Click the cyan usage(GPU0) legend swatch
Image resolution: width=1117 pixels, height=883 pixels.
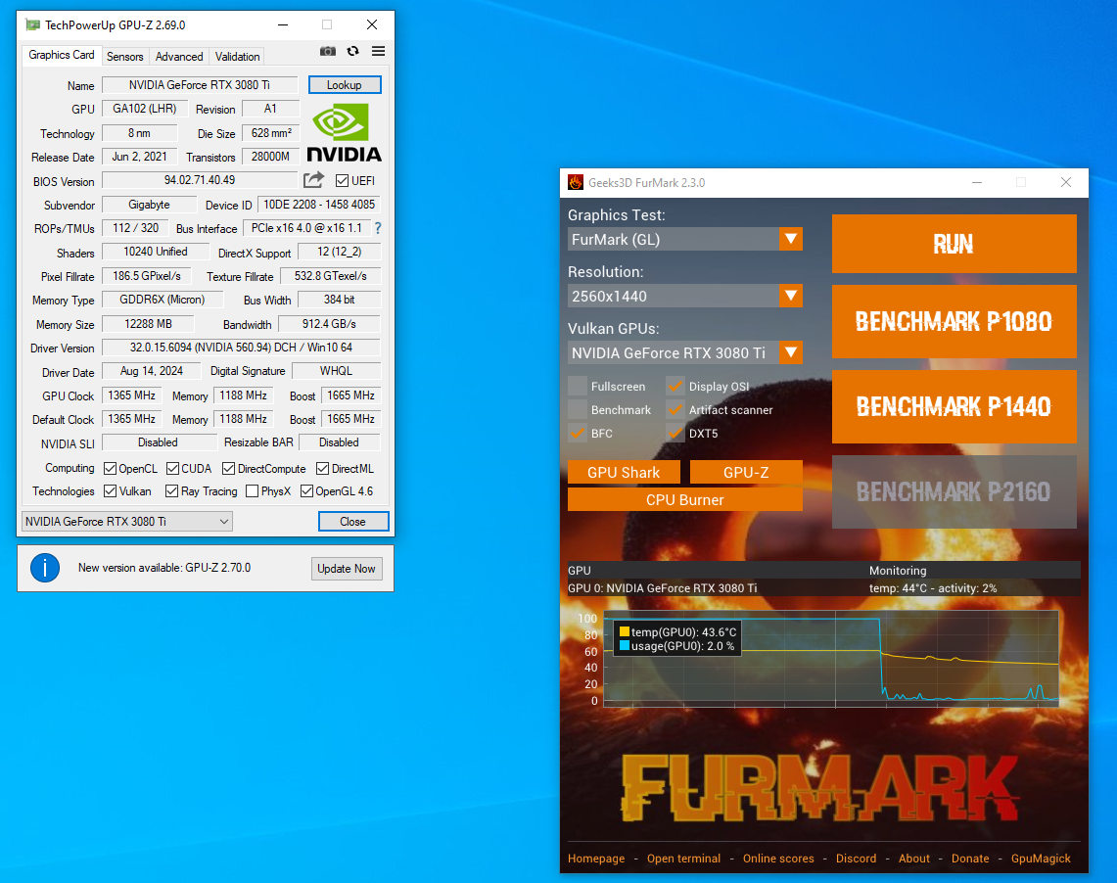625,646
